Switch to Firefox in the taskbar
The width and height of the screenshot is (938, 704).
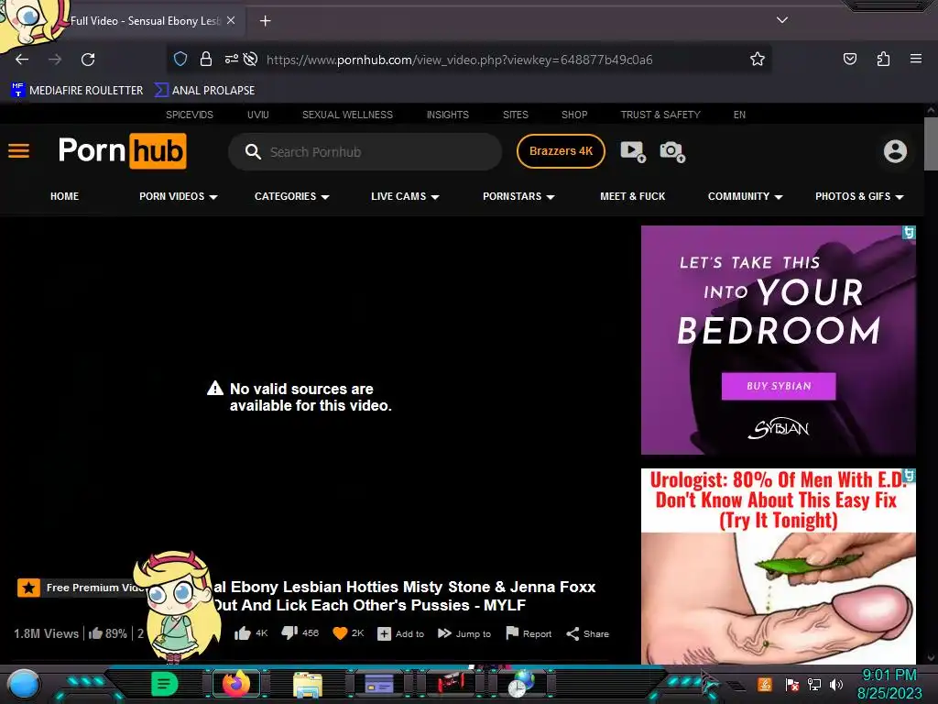(x=236, y=684)
